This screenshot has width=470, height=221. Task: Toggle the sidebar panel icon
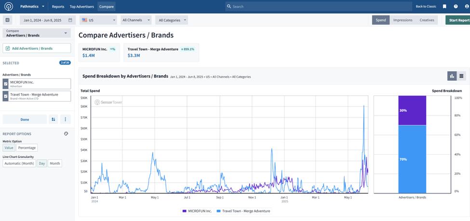[7, 20]
